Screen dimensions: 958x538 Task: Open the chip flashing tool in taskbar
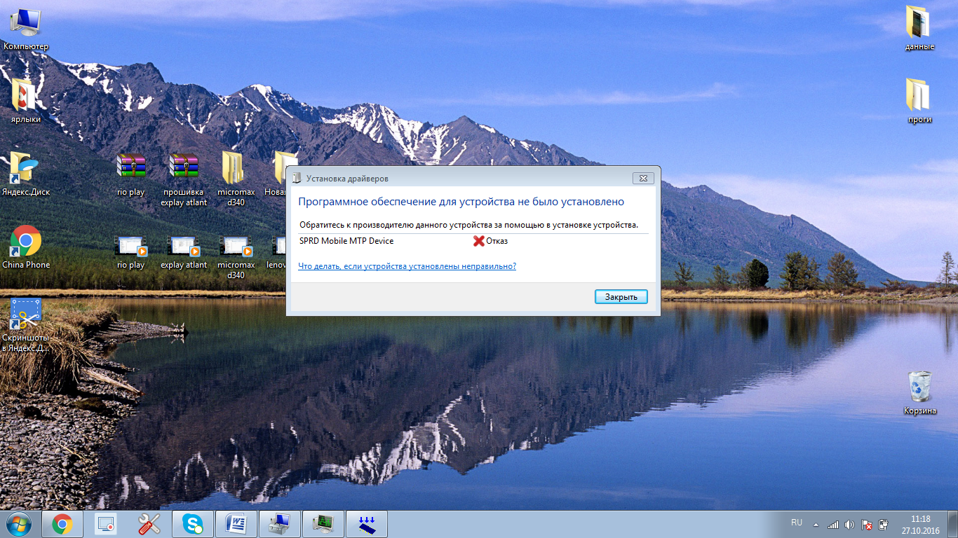(x=367, y=524)
